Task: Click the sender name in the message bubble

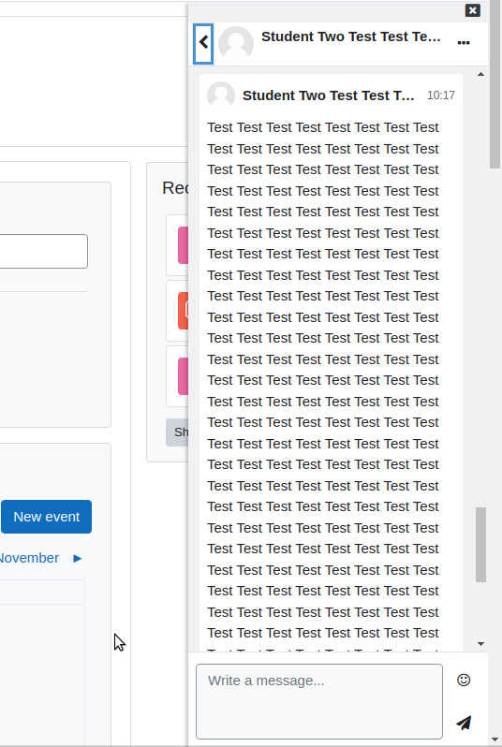Action: 328,95
